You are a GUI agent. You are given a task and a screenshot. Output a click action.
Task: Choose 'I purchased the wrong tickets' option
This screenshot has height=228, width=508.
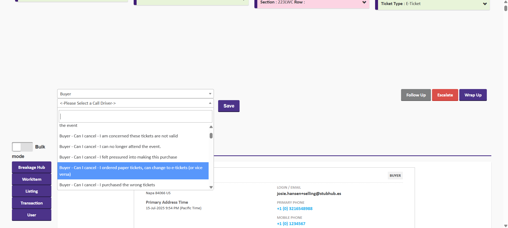pos(107,185)
